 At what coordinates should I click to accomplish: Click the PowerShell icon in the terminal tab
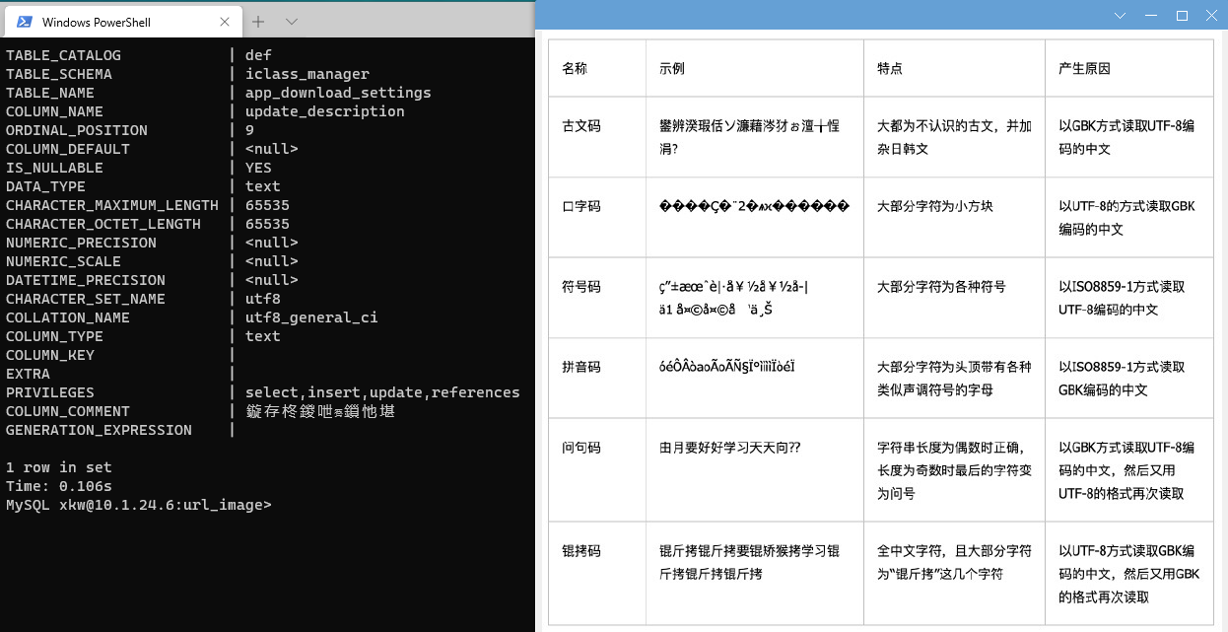tap(25, 22)
